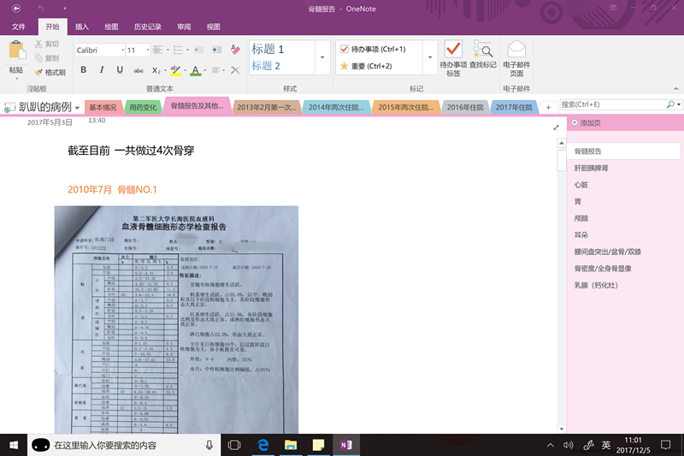Open Edge browser from taskbar
684x456 pixels.
point(262,445)
